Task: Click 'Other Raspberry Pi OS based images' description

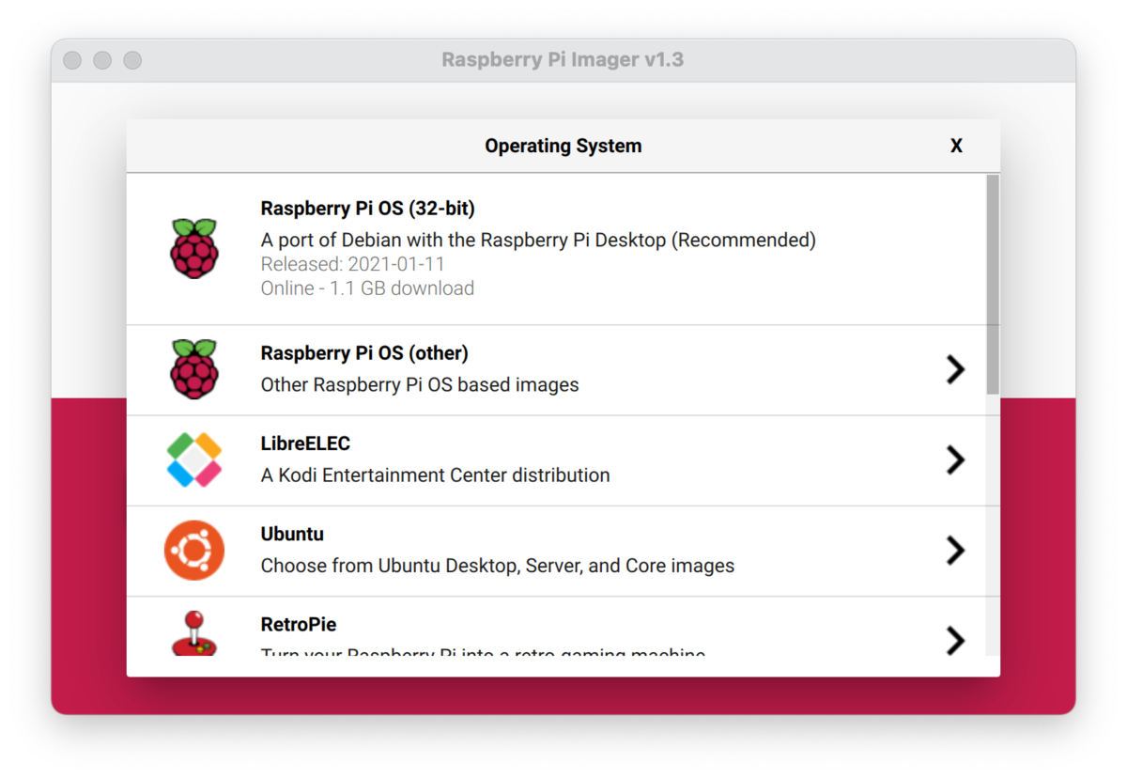Action: pyautogui.click(x=420, y=384)
